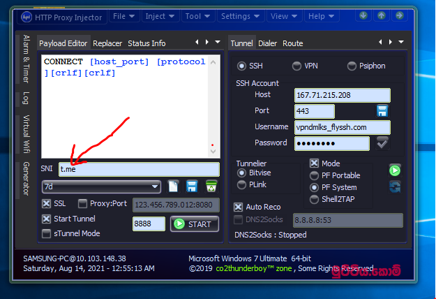Toggle the Start Tunnel checkbox
The width and height of the screenshot is (436, 299).
(46, 219)
